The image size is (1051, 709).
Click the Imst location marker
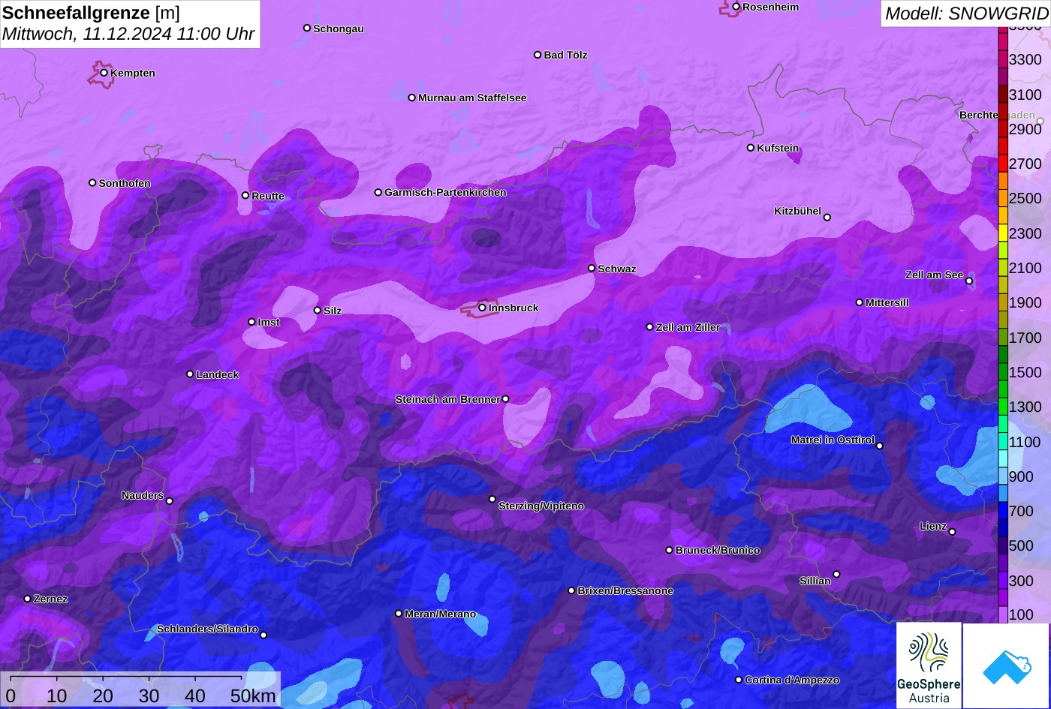pos(251,322)
